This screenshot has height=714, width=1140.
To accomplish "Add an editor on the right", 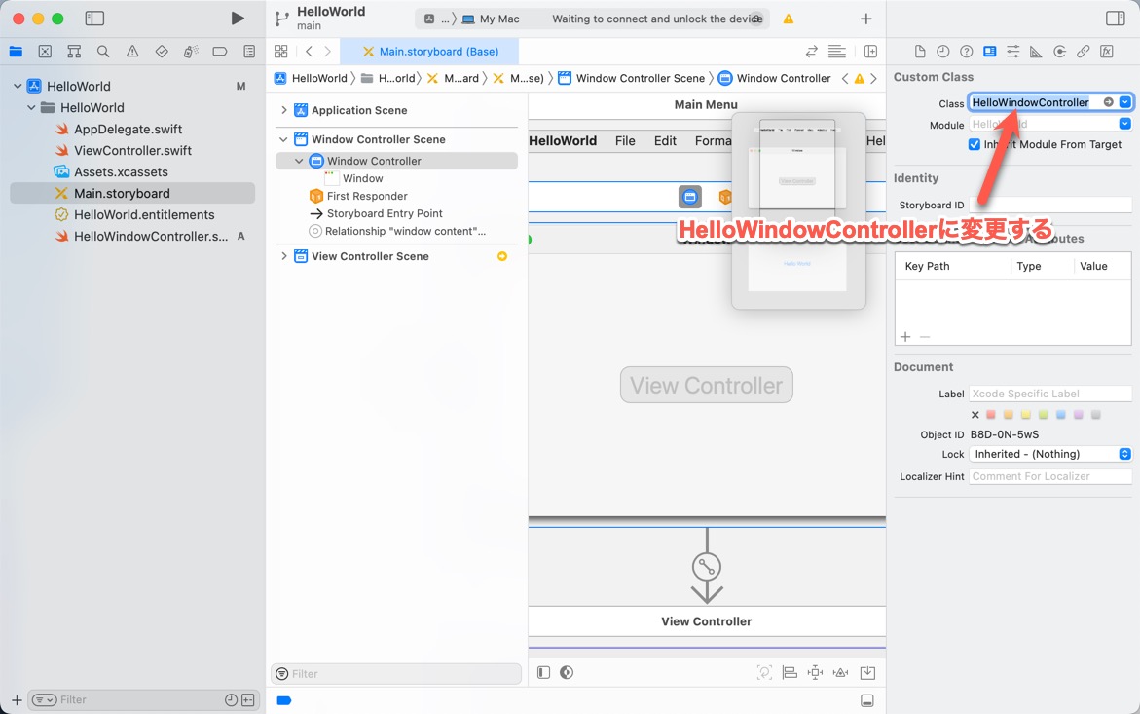I will [870, 52].
